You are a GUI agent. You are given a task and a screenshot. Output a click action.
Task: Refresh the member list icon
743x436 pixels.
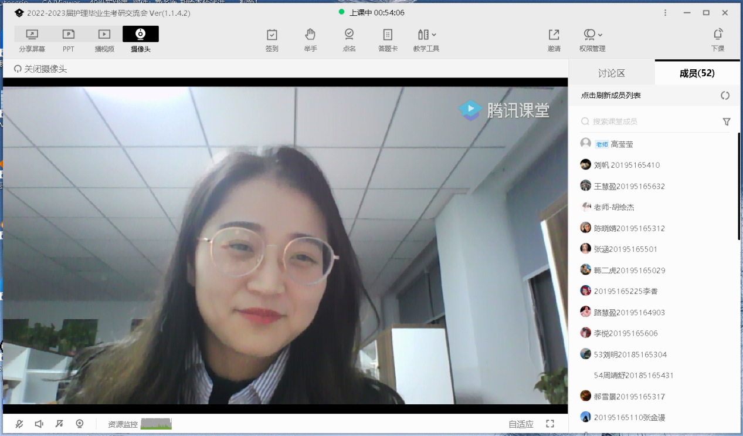pyautogui.click(x=725, y=96)
